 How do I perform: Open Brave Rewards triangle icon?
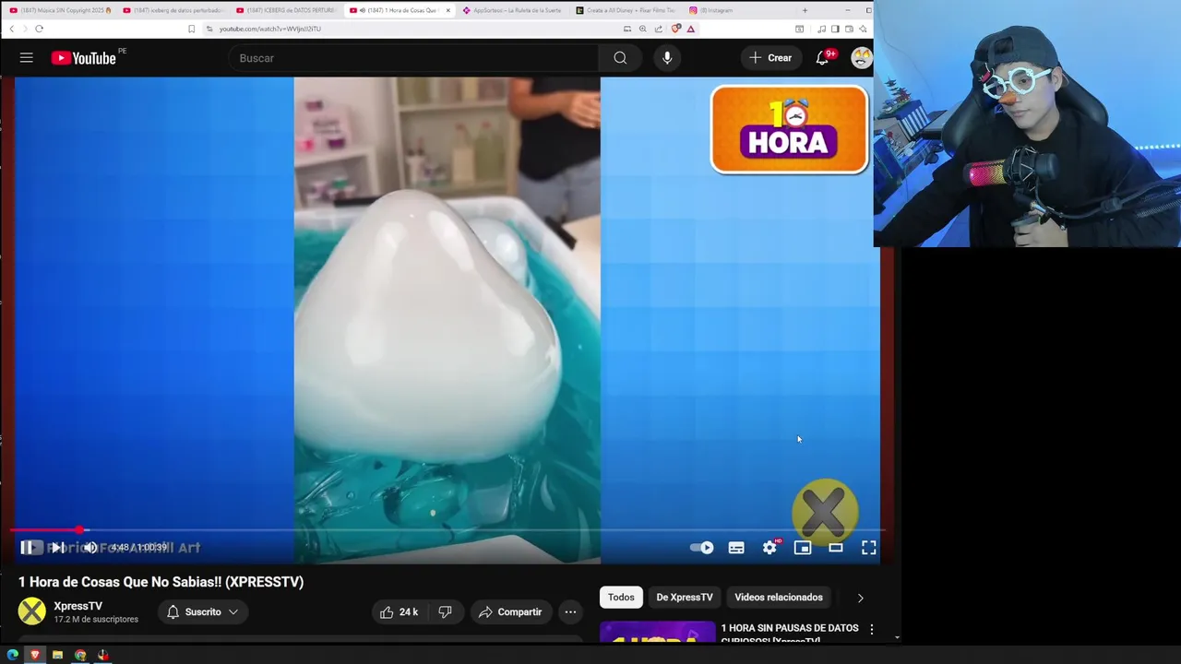[x=690, y=29]
